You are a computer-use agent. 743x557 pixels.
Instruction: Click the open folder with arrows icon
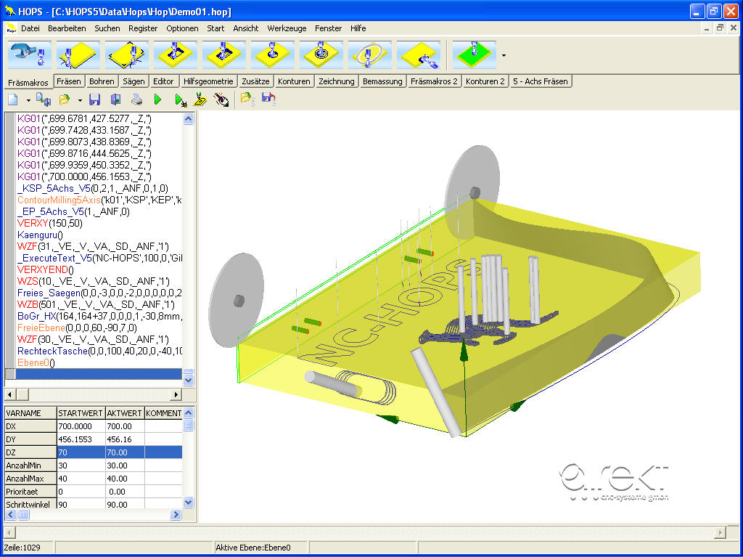[x=246, y=99]
